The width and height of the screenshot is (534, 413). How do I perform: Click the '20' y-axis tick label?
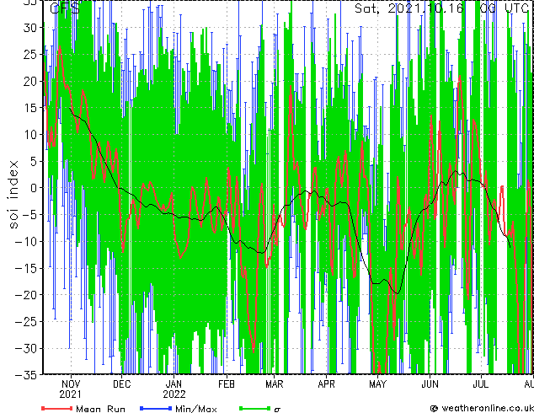point(29,81)
